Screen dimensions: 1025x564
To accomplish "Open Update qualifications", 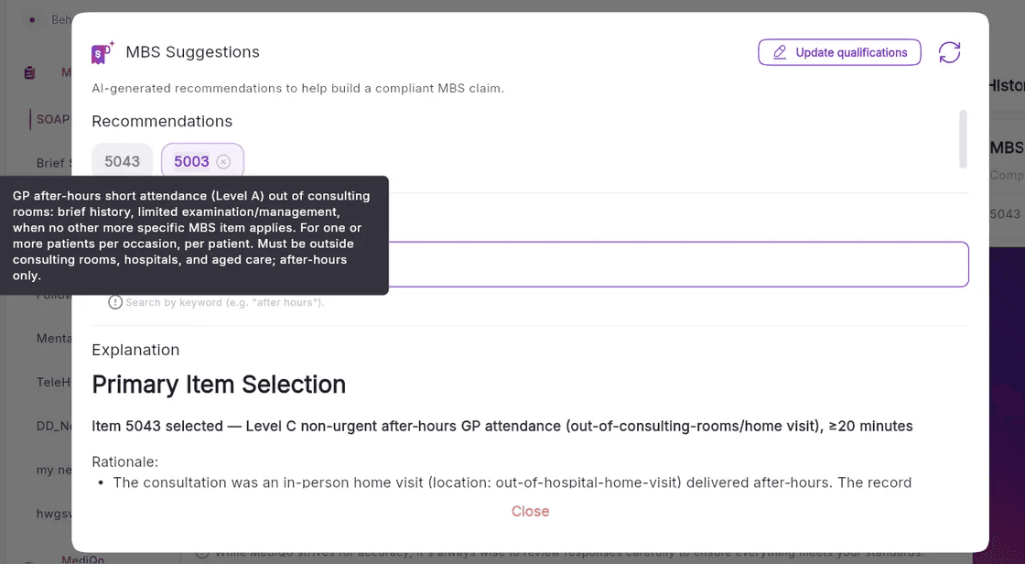I will pos(839,52).
